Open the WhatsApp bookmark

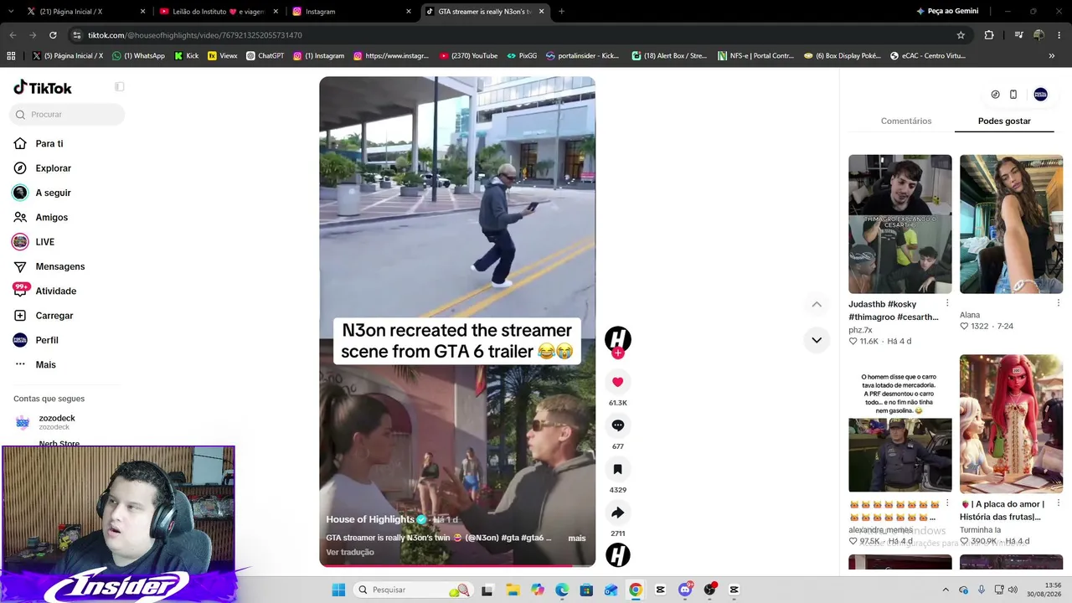click(138, 56)
